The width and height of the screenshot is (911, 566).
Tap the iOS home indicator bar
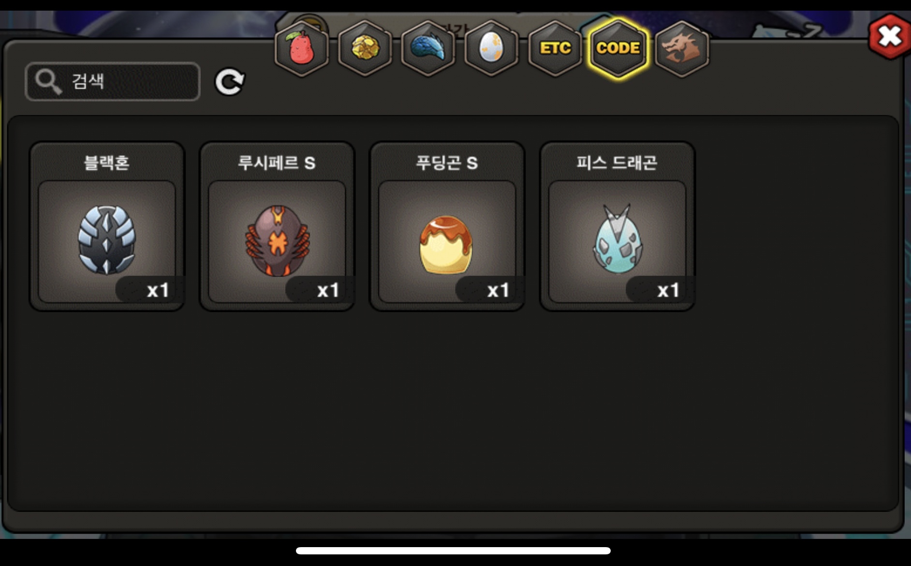click(x=453, y=551)
